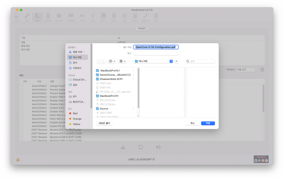Select 문서 in the sidebar
Viewport: 284px width, 179px height.
[77, 63]
